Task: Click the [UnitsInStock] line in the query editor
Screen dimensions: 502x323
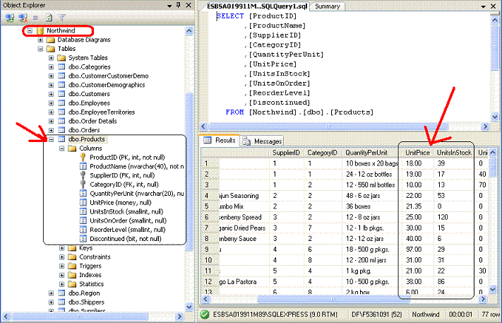Action: coord(280,74)
